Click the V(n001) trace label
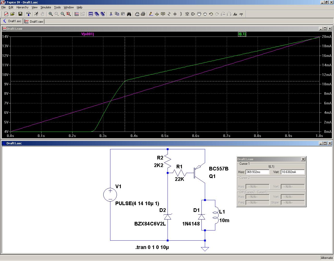Screen dimensions: 334x261 87,34
